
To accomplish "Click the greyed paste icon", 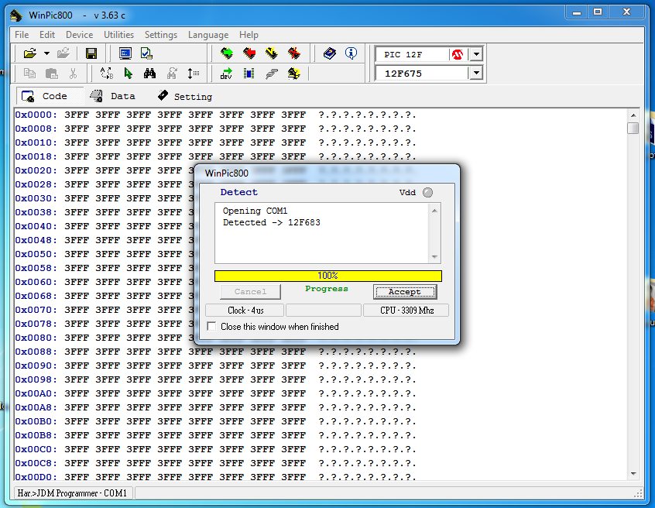I will 51,74.
